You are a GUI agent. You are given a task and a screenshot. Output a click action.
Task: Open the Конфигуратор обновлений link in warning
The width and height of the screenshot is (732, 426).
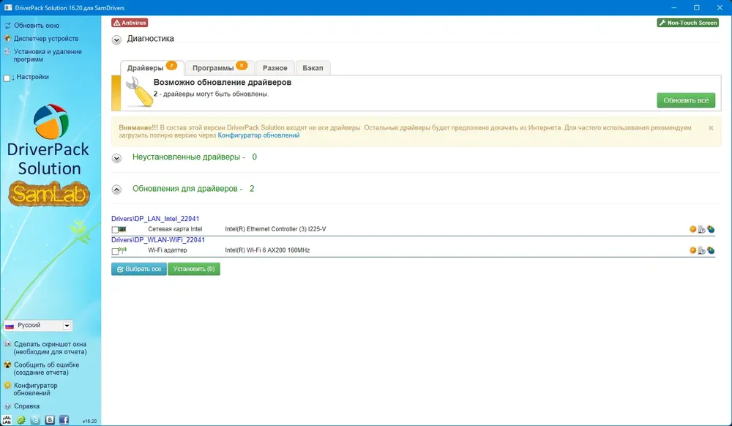pyautogui.click(x=258, y=135)
